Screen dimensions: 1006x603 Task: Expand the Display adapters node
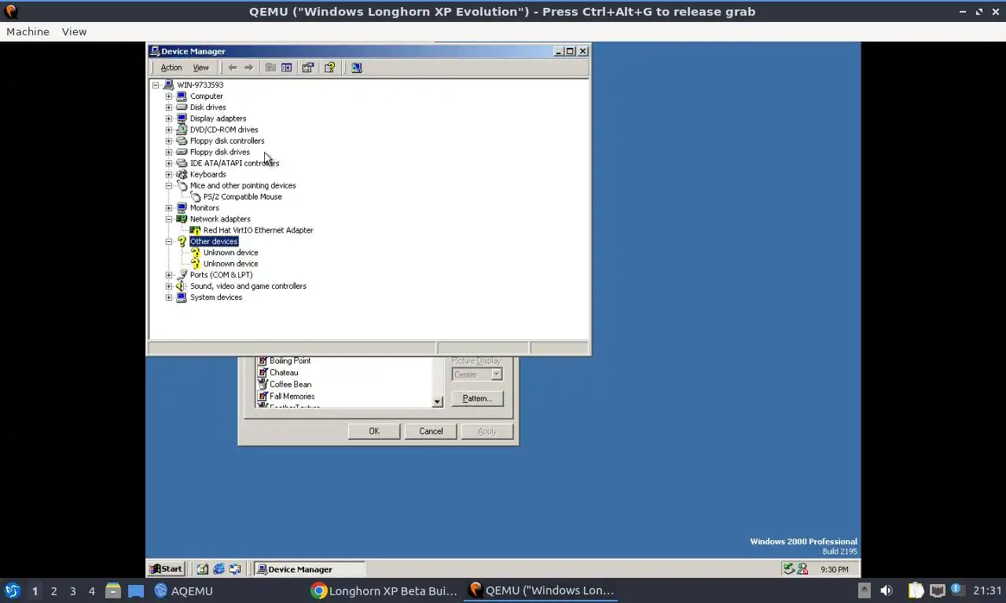169,119
